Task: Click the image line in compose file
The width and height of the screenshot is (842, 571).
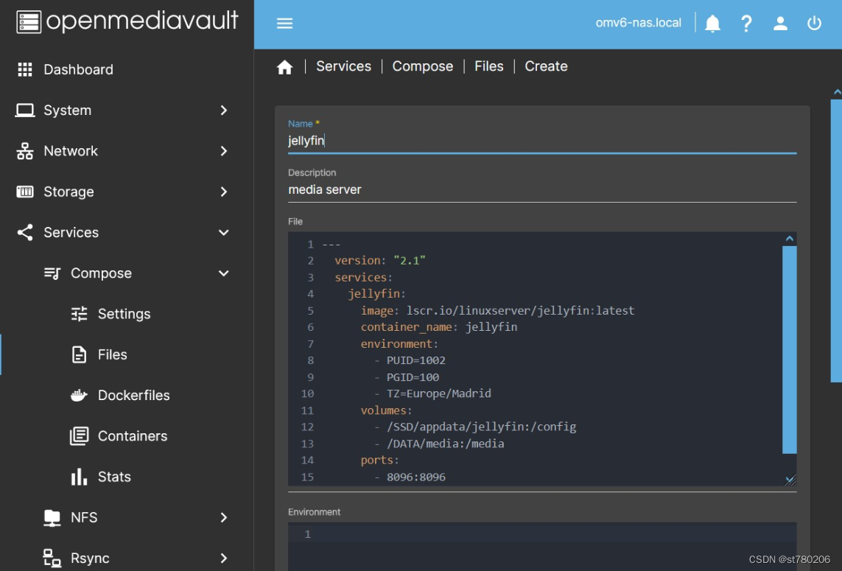Action: click(497, 310)
